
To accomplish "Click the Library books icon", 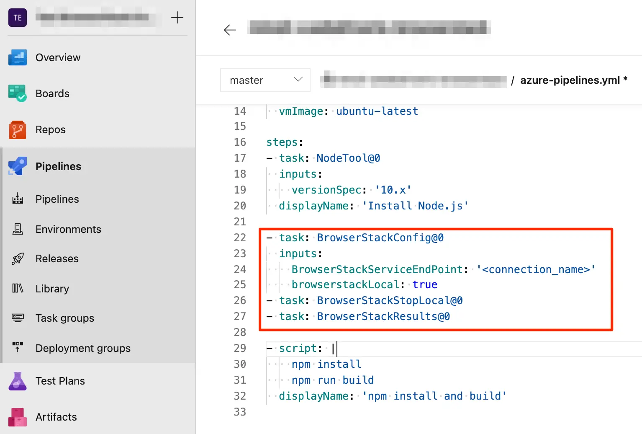I will tap(18, 288).
